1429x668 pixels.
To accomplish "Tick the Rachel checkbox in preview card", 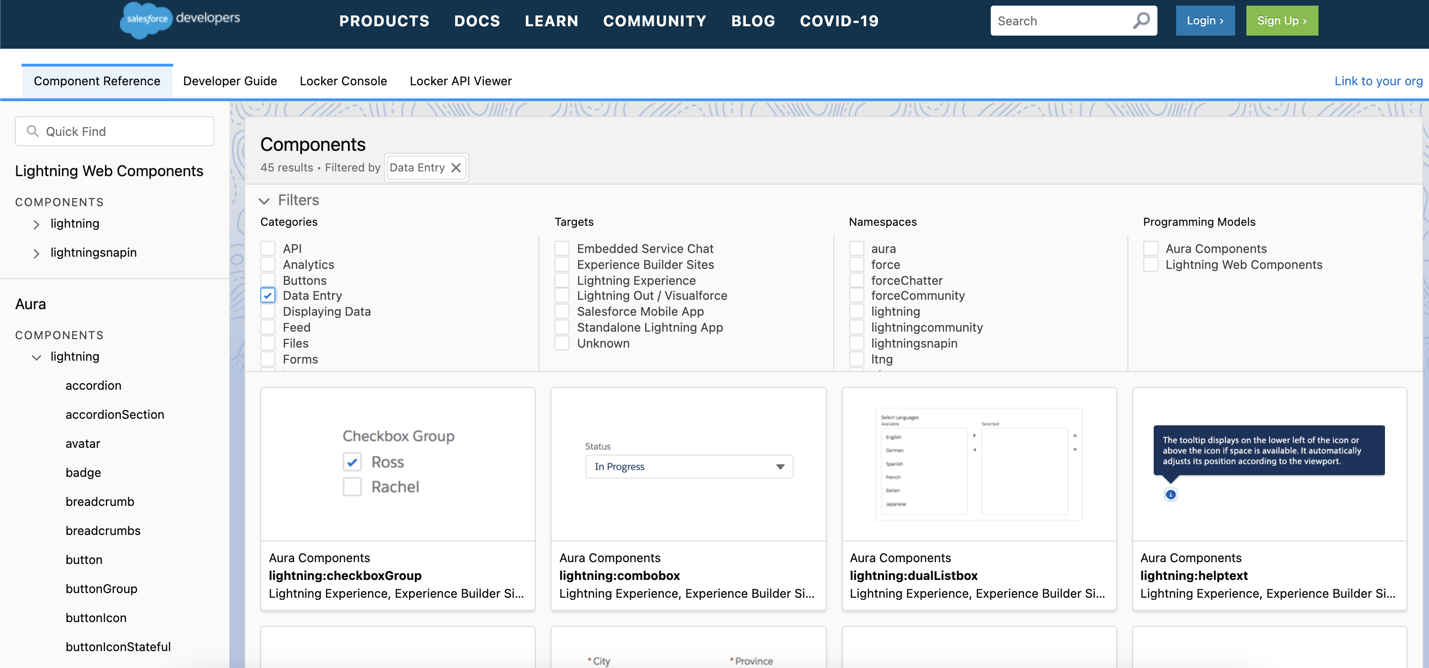I will tap(352, 487).
